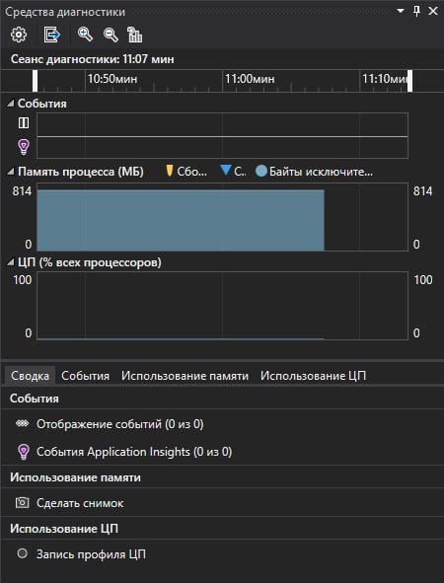Click the purple lightbulb summary icon
This screenshot has height=583, width=444.
pos(24,452)
